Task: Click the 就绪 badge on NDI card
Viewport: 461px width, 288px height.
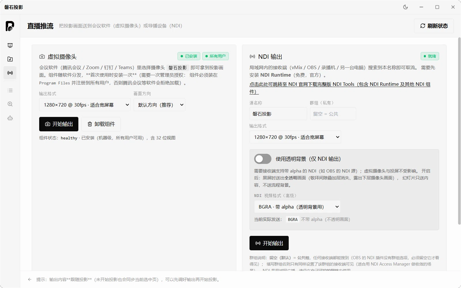Action: [430, 56]
